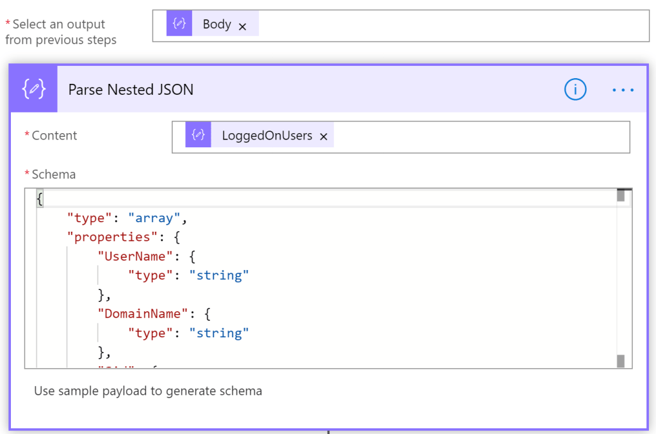Click Use sample payload to generate schema
This screenshot has width=656, height=434.
148,391
